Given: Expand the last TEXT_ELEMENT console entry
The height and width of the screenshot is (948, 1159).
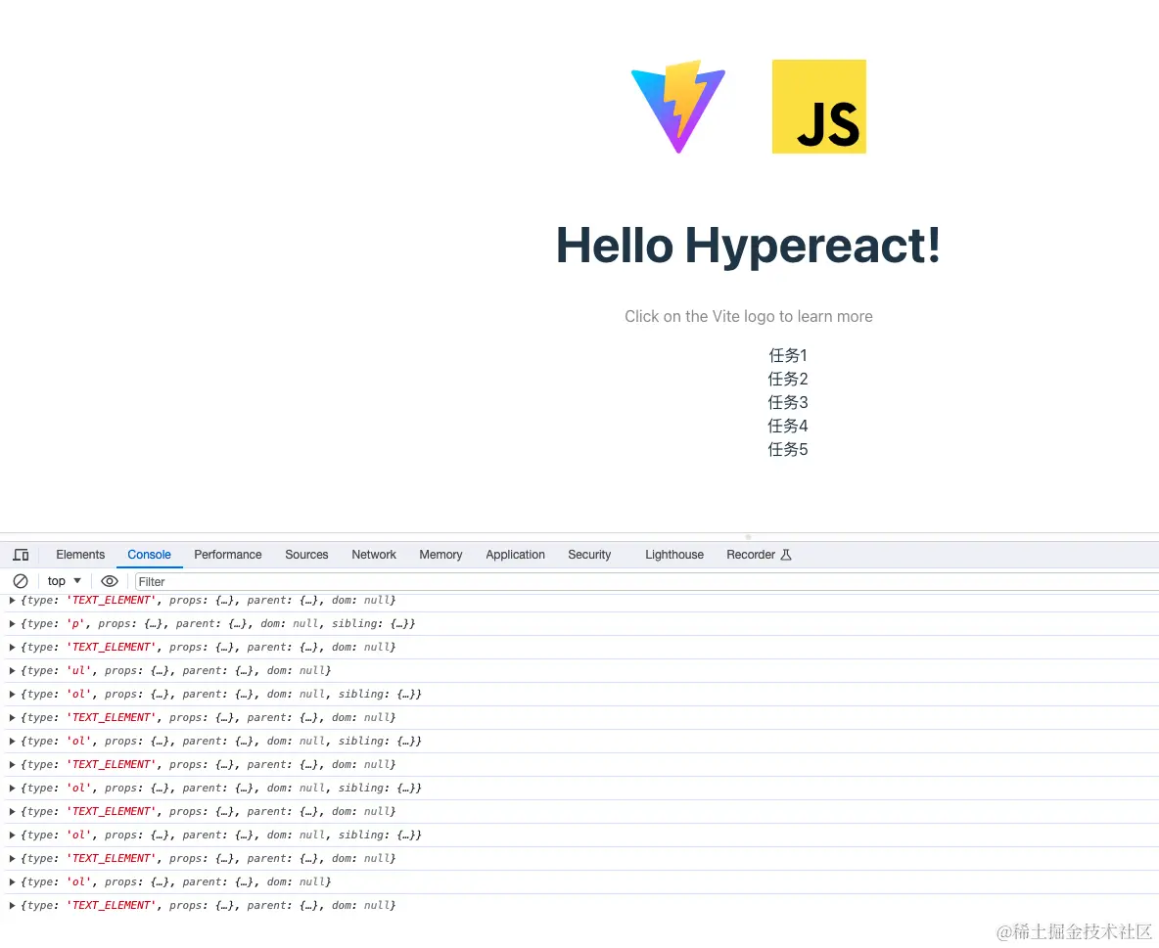Looking at the screenshot, I should click(13, 905).
